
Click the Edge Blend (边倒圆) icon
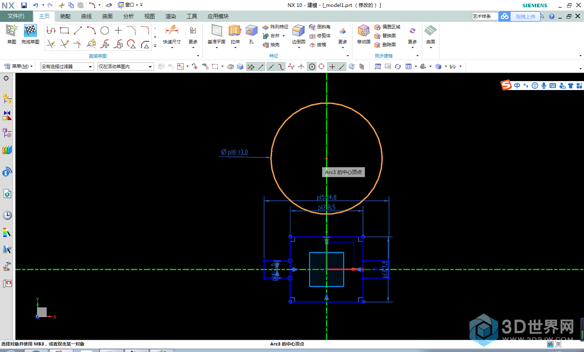(298, 31)
